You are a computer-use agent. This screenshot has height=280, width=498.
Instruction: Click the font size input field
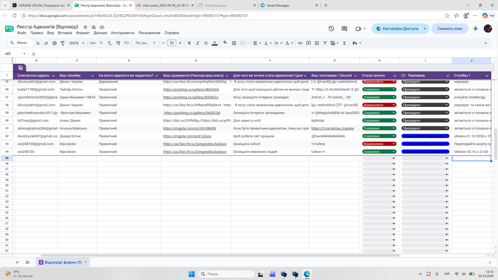pyautogui.click(x=172, y=43)
